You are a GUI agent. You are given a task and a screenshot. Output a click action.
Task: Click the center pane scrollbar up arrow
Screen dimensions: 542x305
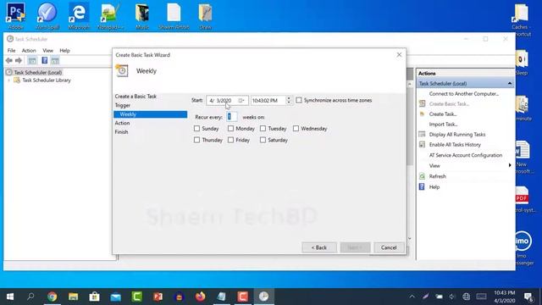[410, 84]
